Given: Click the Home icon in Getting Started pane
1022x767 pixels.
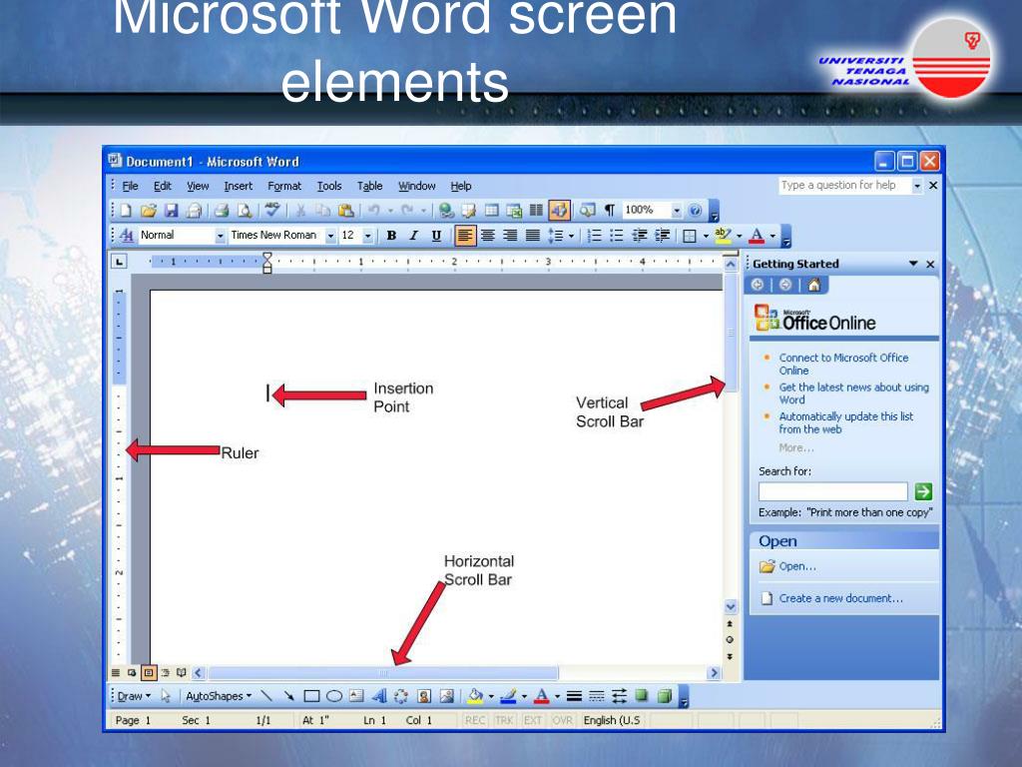Looking at the screenshot, I should 813,285.
